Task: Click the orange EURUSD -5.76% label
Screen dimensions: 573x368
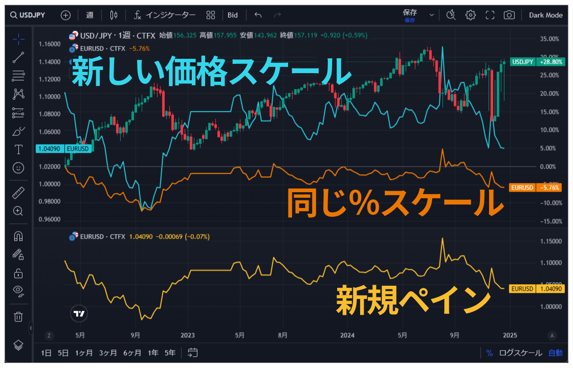Action: (x=535, y=188)
